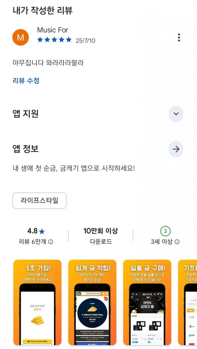Click the 리뷰 수정 link
This screenshot has height=349, width=197.
coord(26,81)
